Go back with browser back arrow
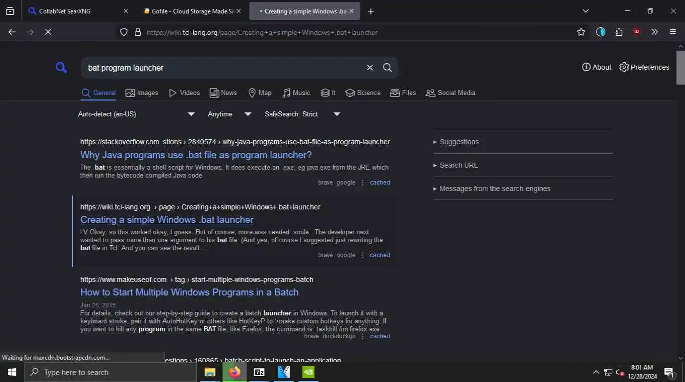The width and height of the screenshot is (685, 382). pos(12,32)
